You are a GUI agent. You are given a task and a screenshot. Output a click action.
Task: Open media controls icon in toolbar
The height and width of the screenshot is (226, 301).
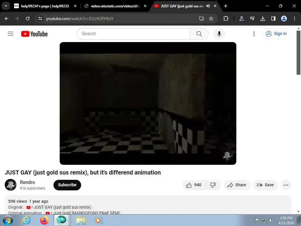click(252, 19)
